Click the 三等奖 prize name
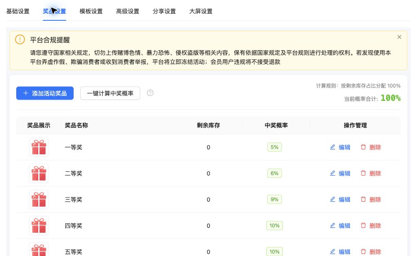 pos(73,200)
